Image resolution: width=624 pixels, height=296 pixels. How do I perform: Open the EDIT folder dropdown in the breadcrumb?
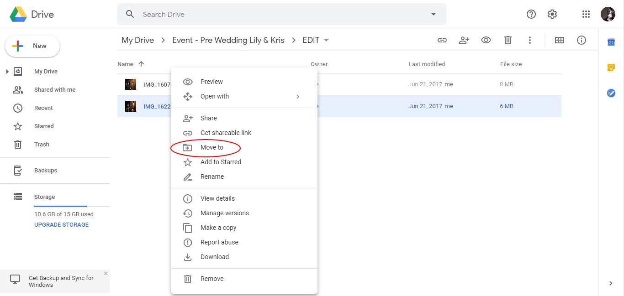pyautogui.click(x=327, y=40)
